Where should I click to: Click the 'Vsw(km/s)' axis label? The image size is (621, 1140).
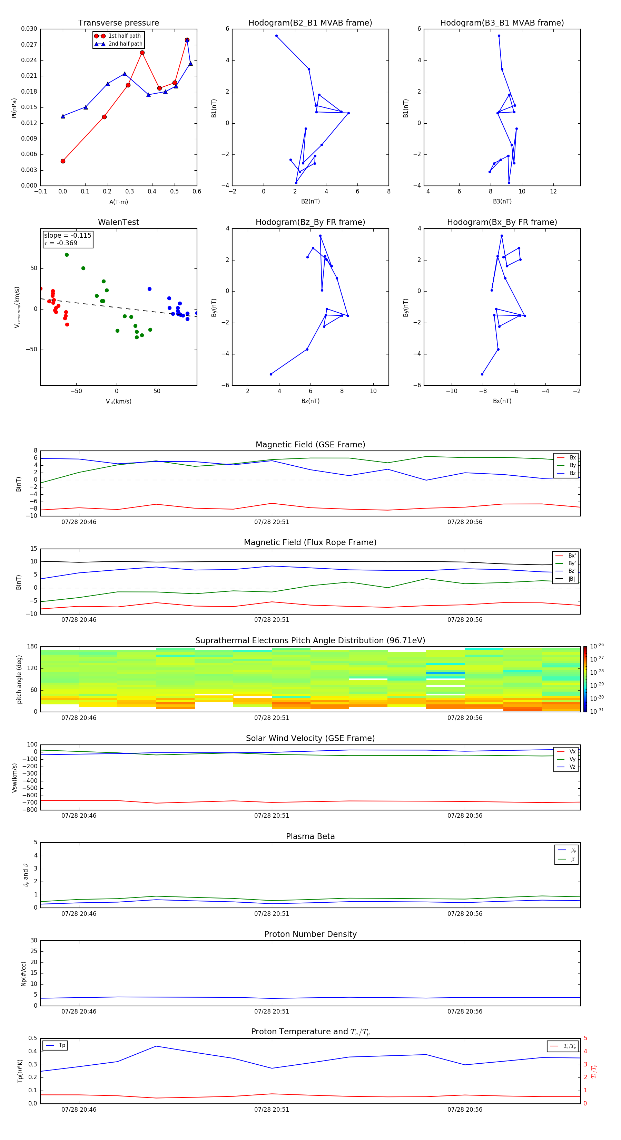14,778
